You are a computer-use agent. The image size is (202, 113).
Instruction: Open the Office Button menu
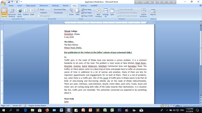pos(3,3)
